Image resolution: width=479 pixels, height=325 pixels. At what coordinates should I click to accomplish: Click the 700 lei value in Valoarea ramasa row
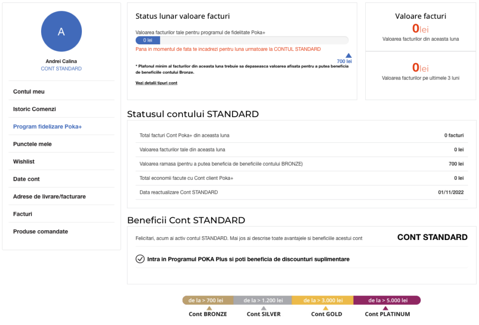[x=456, y=164]
